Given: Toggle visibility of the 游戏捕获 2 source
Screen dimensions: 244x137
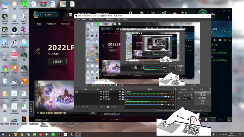Looking at the screenshot, I should point(120,92).
